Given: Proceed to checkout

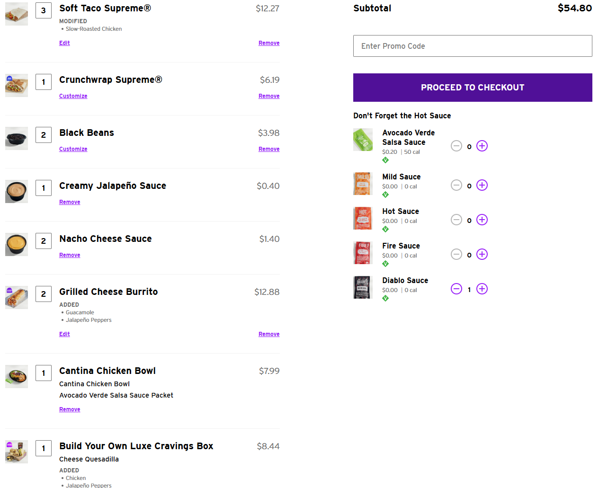Looking at the screenshot, I should (473, 88).
